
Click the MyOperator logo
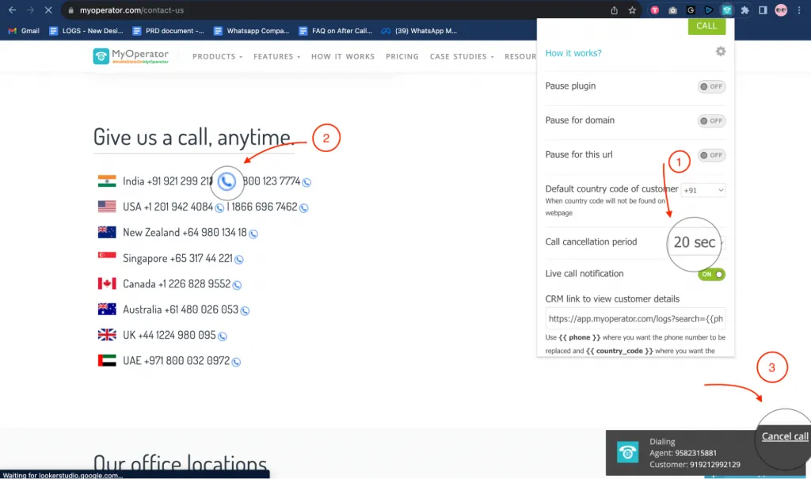tap(131, 56)
